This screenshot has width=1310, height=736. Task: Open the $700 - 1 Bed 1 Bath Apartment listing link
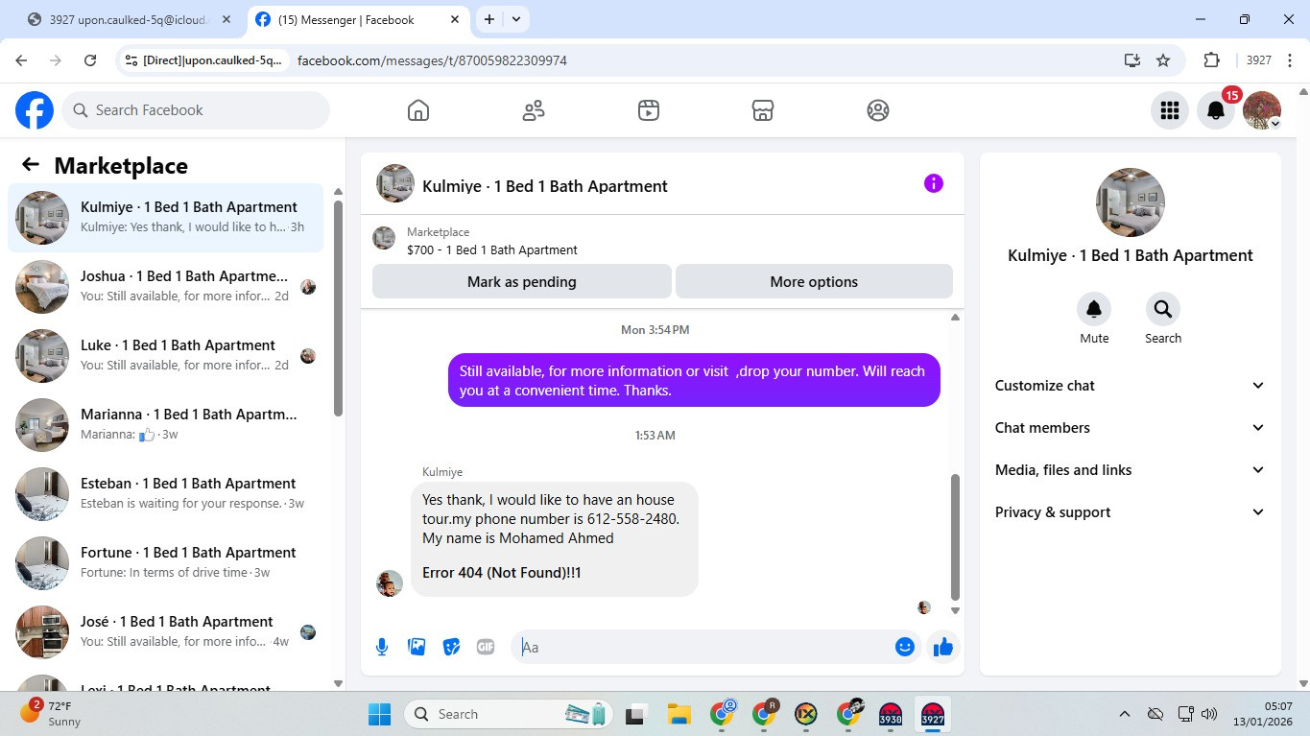coord(492,250)
